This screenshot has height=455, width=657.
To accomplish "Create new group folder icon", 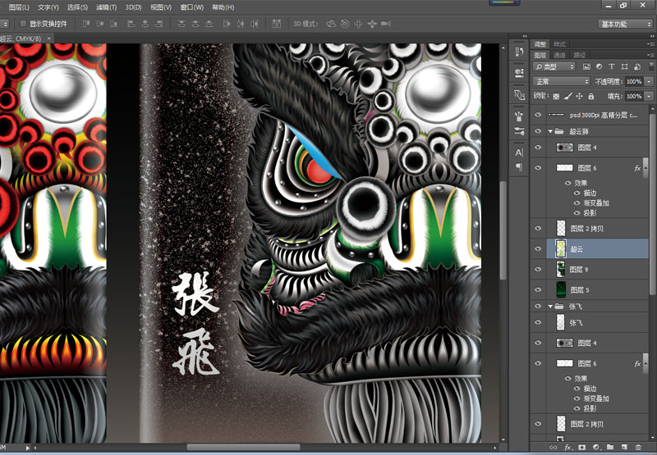I will coord(610,448).
